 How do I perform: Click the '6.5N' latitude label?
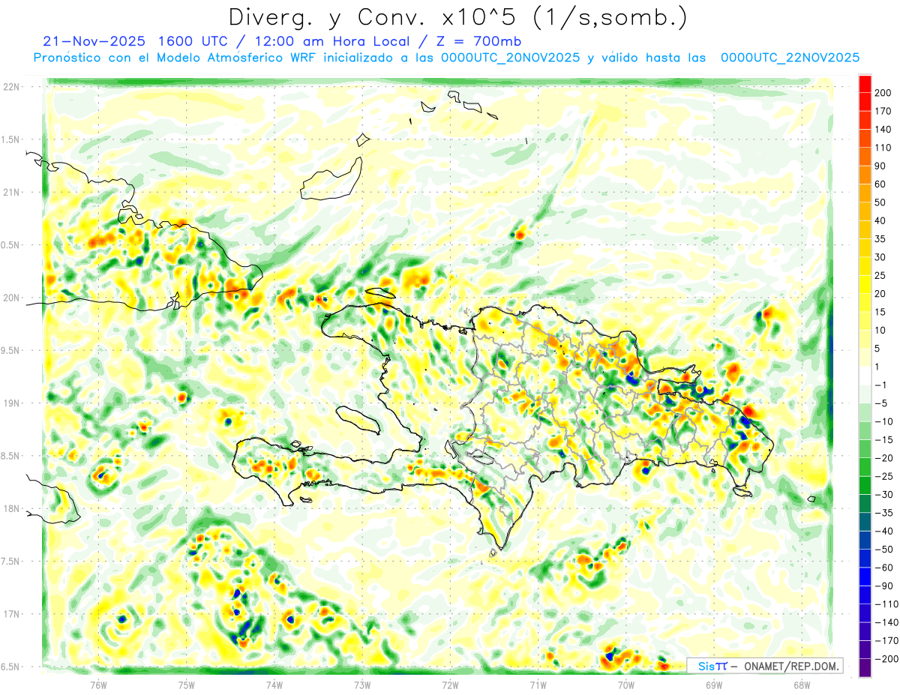coord(10,667)
